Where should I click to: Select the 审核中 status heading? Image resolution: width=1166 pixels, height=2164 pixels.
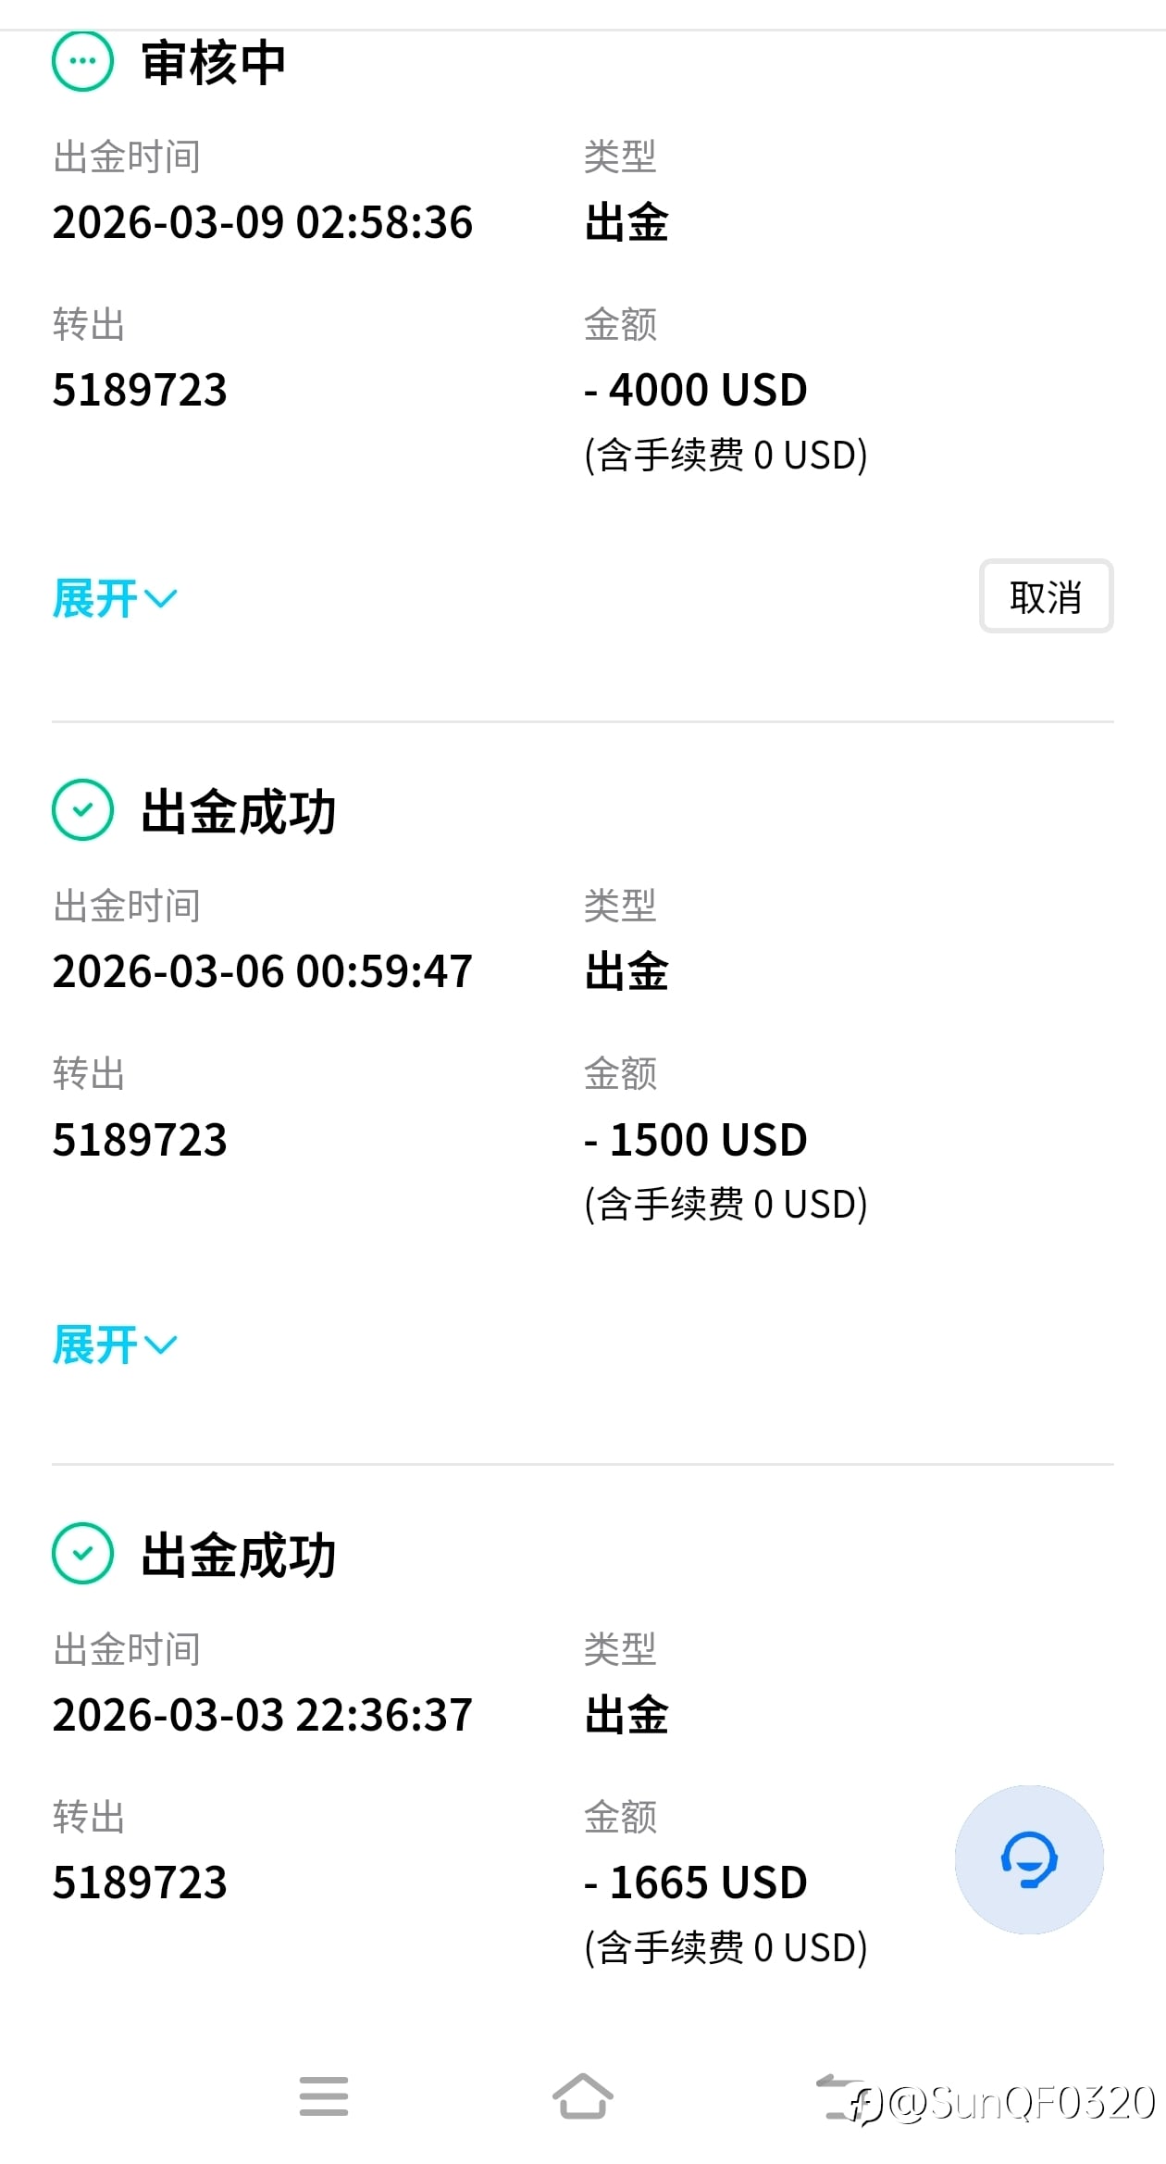pyautogui.click(x=213, y=63)
